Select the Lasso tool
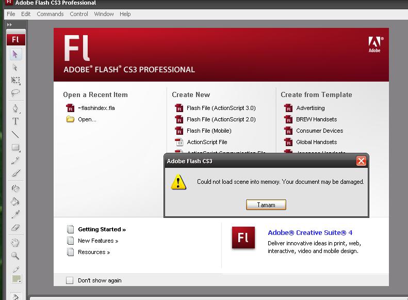The width and height of the screenshot is (408, 300). (15, 92)
